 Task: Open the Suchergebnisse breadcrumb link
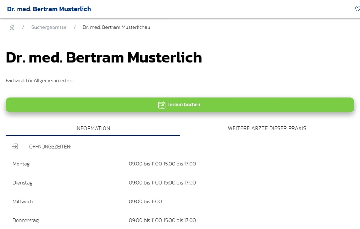[49, 27]
